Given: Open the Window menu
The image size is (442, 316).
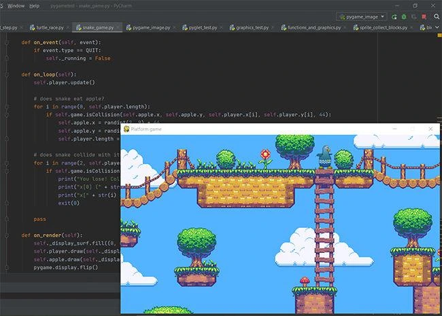Looking at the screenshot, I should click(x=16, y=6).
